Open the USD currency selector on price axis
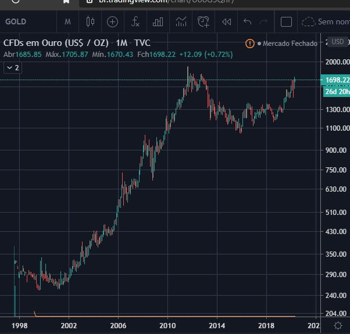Image resolution: width=350 pixels, height=334 pixels. pyautogui.click(x=337, y=42)
